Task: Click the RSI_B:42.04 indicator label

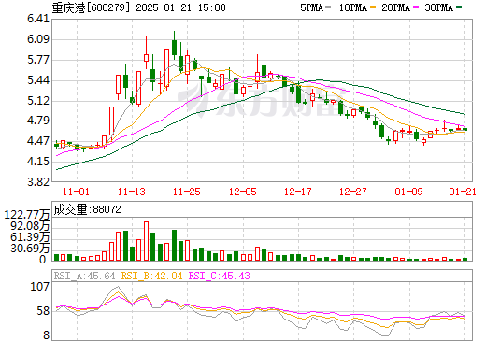Action: tap(151, 276)
